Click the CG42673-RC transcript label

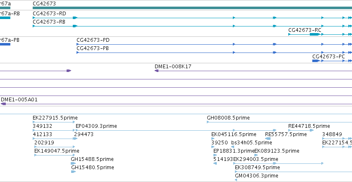click(305, 30)
